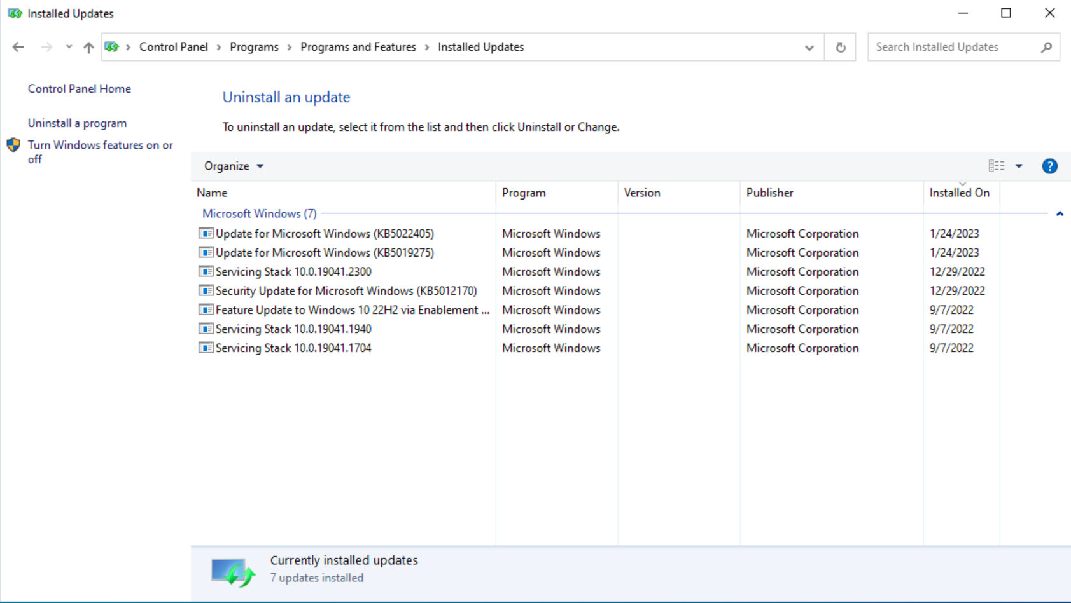The width and height of the screenshot is (1071, 603).
Task: Open Uninstall a program link
Action: pos(77,123)
